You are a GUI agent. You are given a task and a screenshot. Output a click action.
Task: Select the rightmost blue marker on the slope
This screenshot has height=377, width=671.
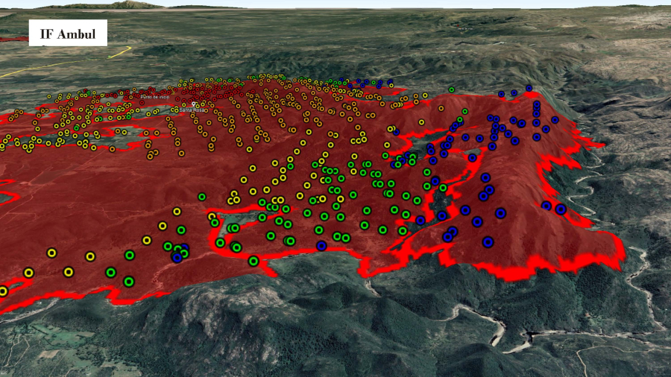pos(561,209)
